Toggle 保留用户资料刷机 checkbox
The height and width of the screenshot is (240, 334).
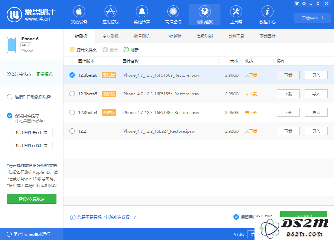pos(236,217)
